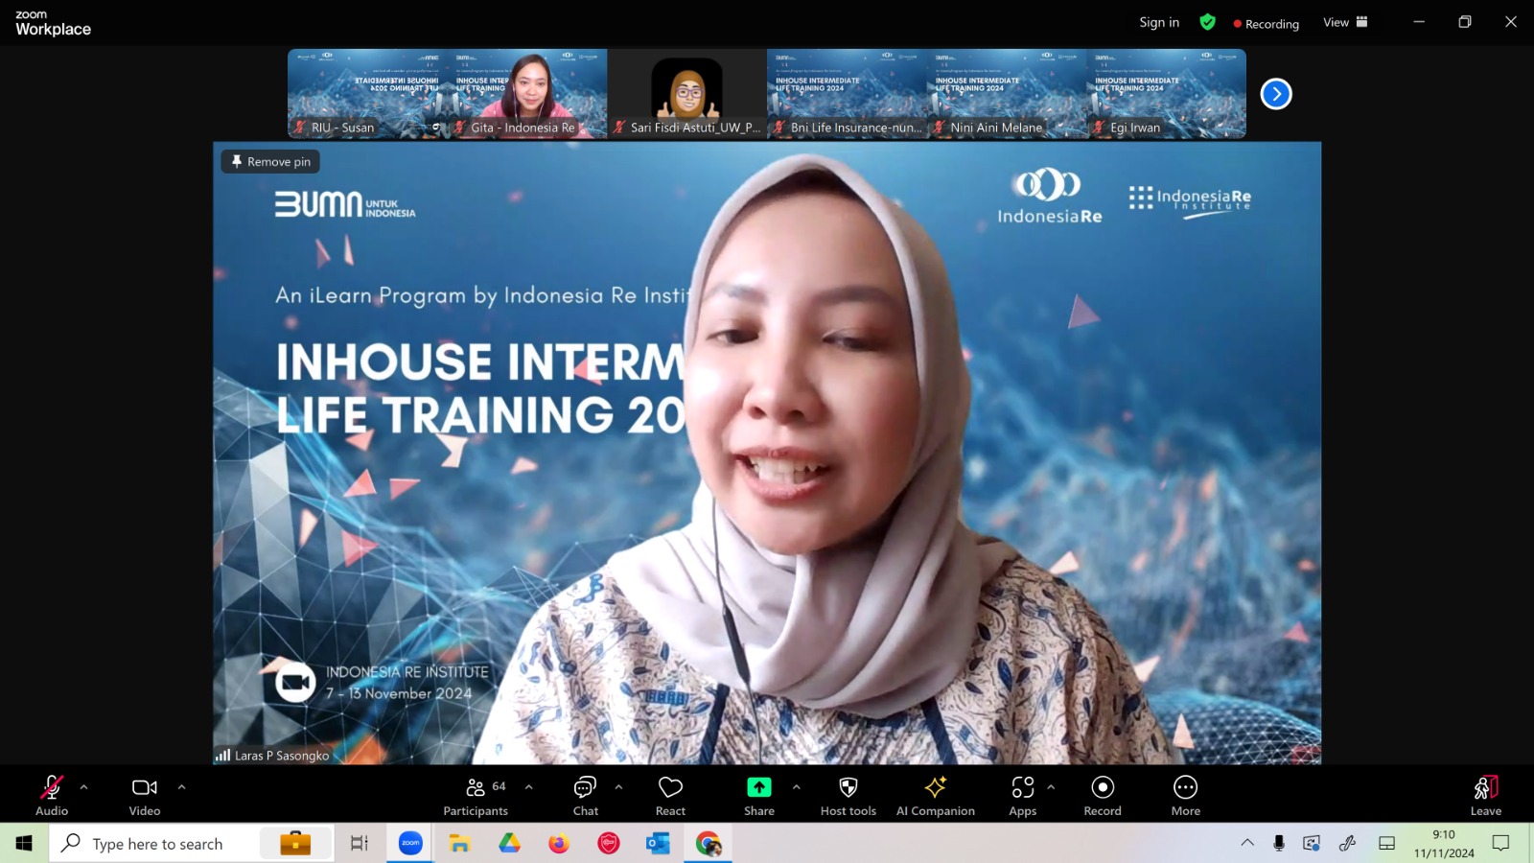Open Outlook from taskbar

658,844
